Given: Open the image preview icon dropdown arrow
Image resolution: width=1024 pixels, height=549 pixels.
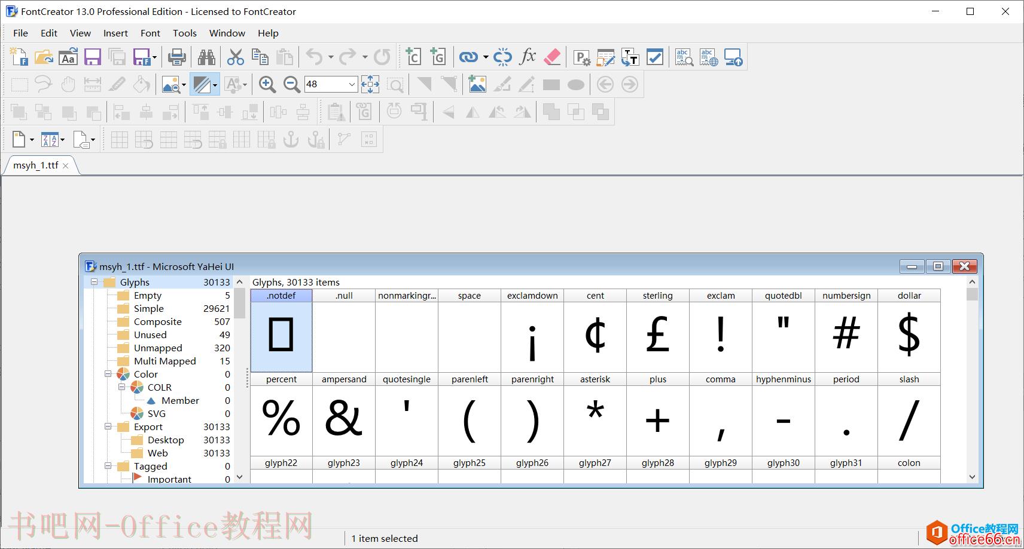Looking at the screenshot, I should [184, 85].
